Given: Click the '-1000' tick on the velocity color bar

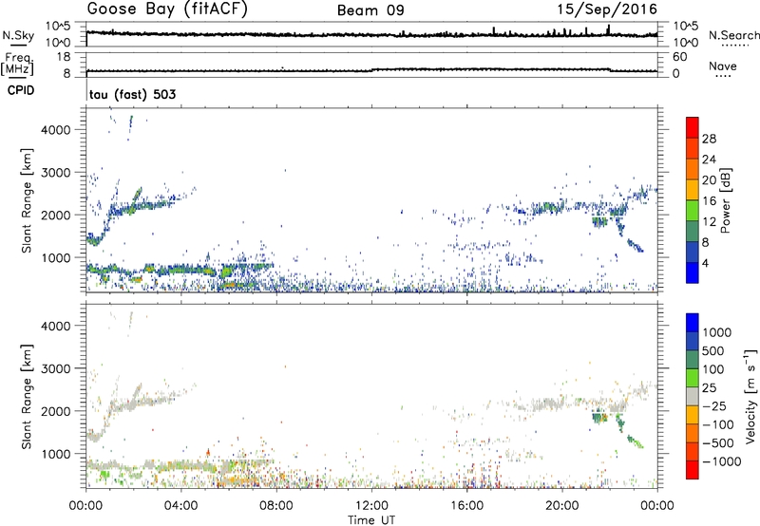Looking at the screenshot, I should (722, 461).
